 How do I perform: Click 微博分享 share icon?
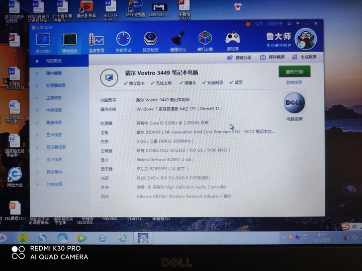tap(239, 58)
